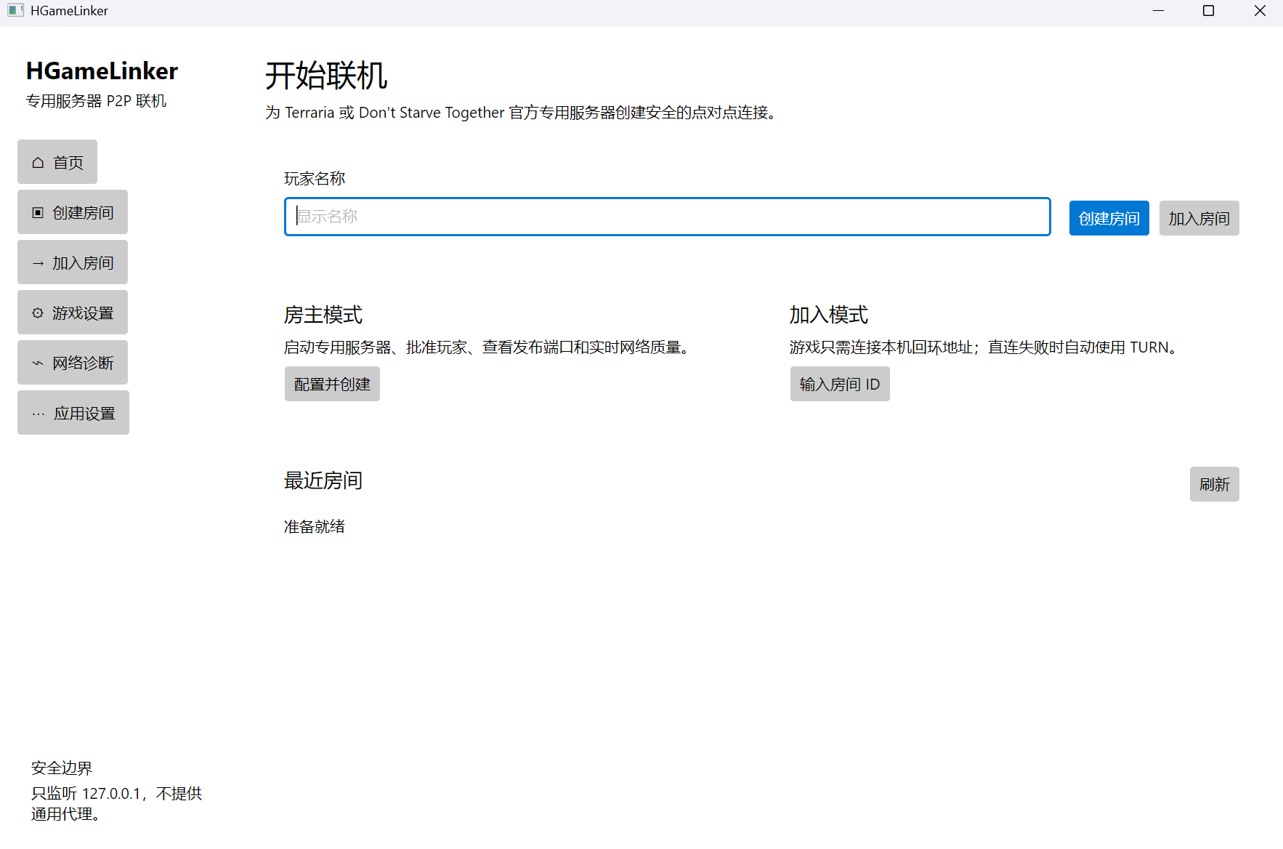This screenshot has width=1283, height=849.
Task: Click the 玩家名称 display name input field
Action: (668, 217)
